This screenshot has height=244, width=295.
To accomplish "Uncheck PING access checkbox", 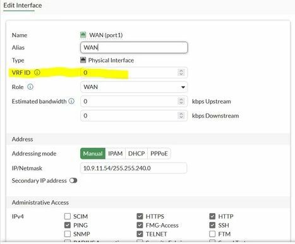I will pyautogui.click(x=68, y=225).
